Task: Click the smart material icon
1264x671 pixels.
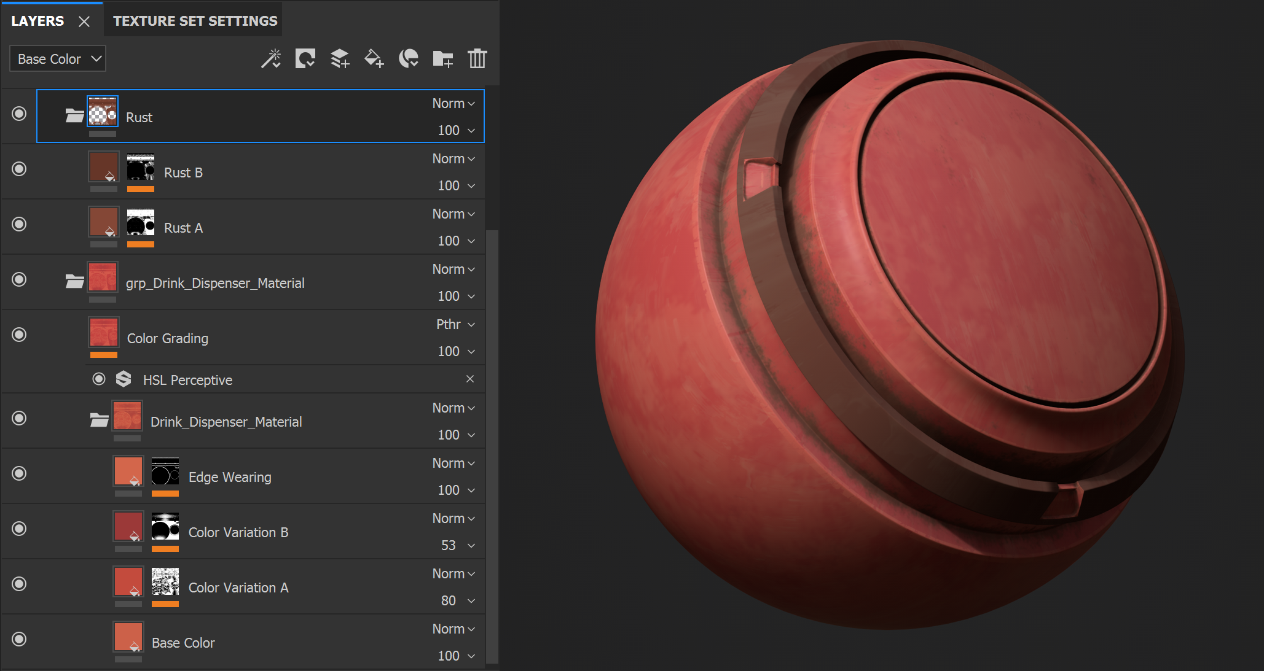Action: 409,59
